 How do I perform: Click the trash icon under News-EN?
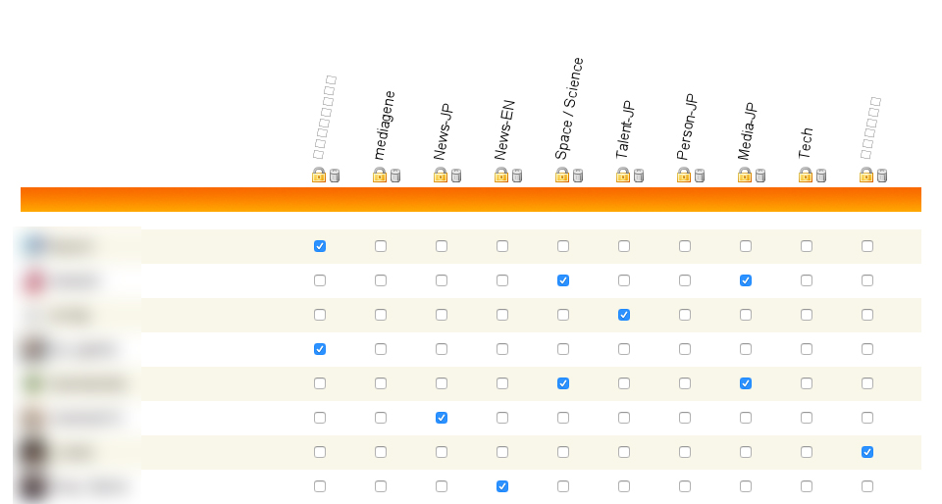pyautogui.click(x=517, y=176)
